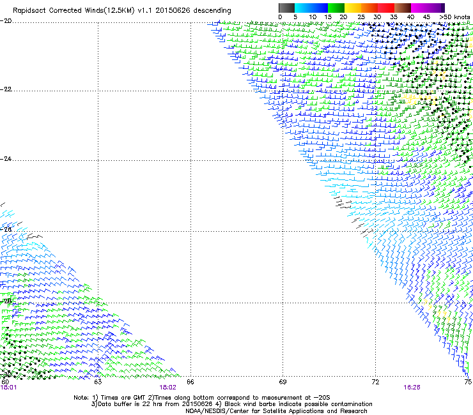Click the green 15–20 knots legend segment
The width and height of the screenshot is (473, 415).
336,8
